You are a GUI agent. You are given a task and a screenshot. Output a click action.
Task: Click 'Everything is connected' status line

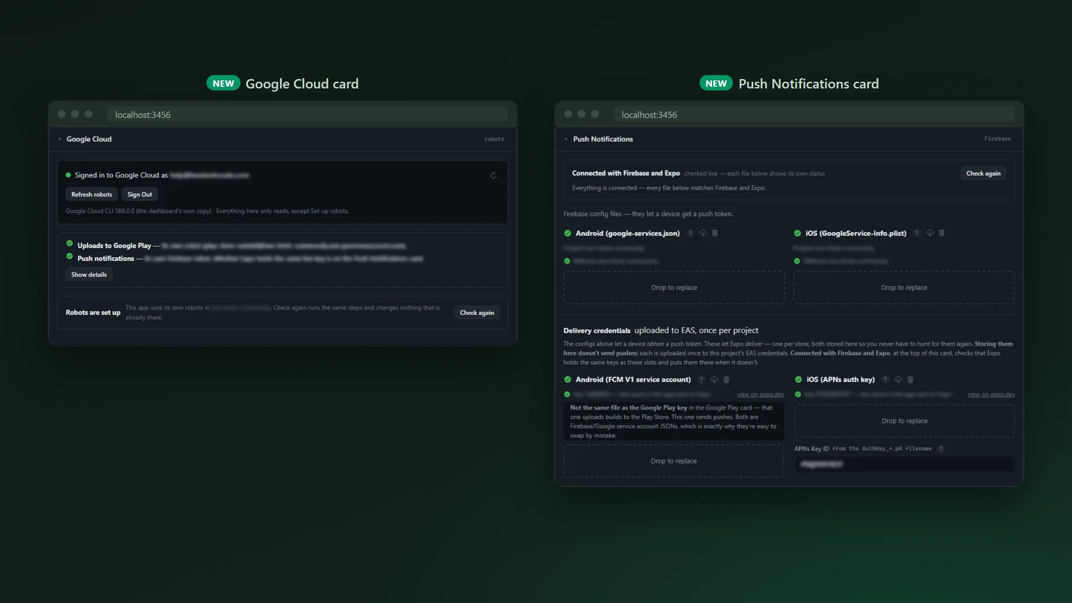[x=669, y=188]
